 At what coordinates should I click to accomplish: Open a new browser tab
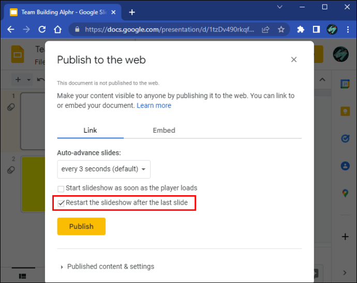pyautogui.click(x=132, y=12)
